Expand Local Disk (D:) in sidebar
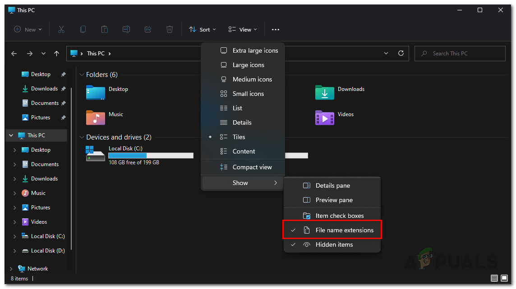The image size is (516, 289). (x=15, y=251)
